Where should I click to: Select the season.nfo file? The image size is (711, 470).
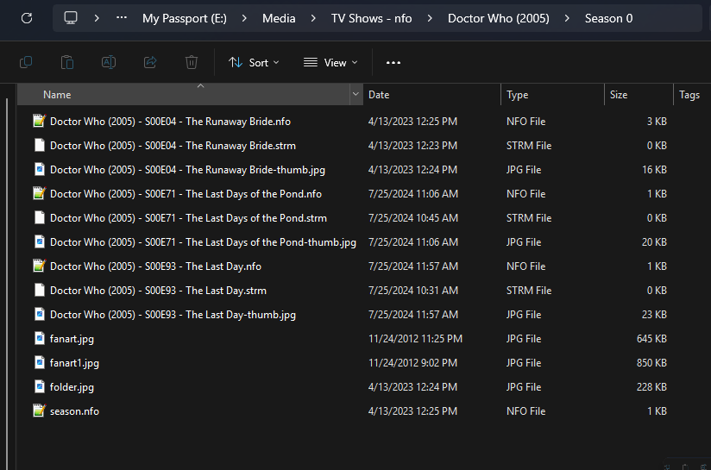(x=74, y=411)
